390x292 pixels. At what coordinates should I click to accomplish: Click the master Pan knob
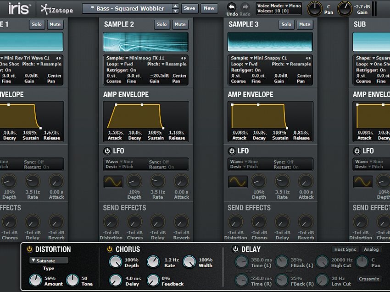point(315,8)
